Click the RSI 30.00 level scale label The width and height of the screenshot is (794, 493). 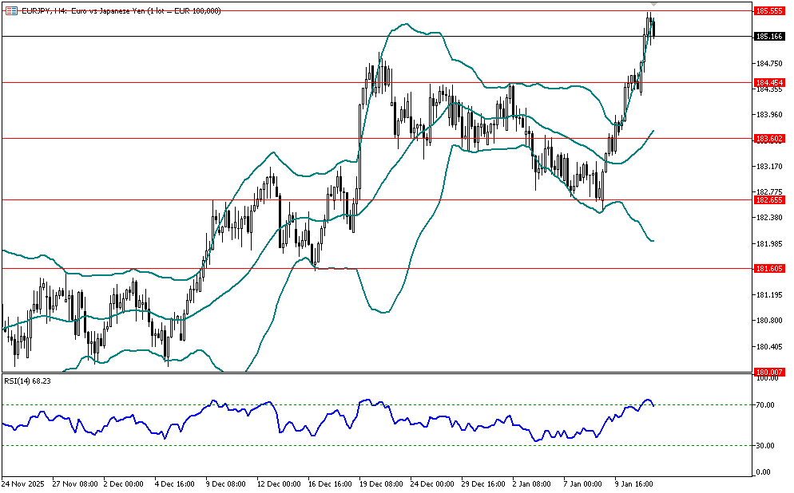(765, 446)
